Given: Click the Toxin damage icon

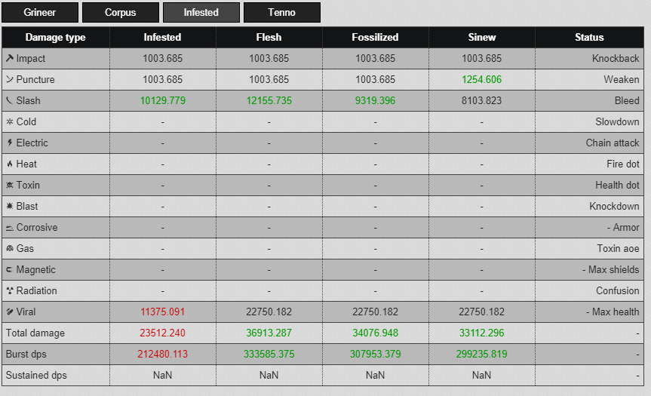Looking at the screenshot, I should coord(10,185).
